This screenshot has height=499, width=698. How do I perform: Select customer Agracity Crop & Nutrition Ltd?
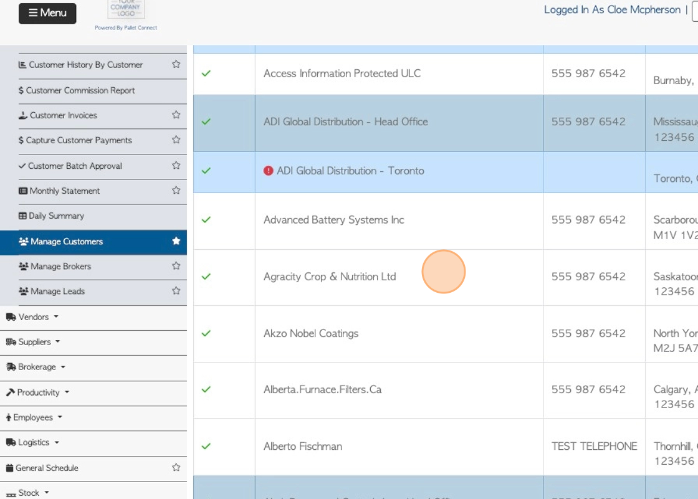[x=330, y=277]
